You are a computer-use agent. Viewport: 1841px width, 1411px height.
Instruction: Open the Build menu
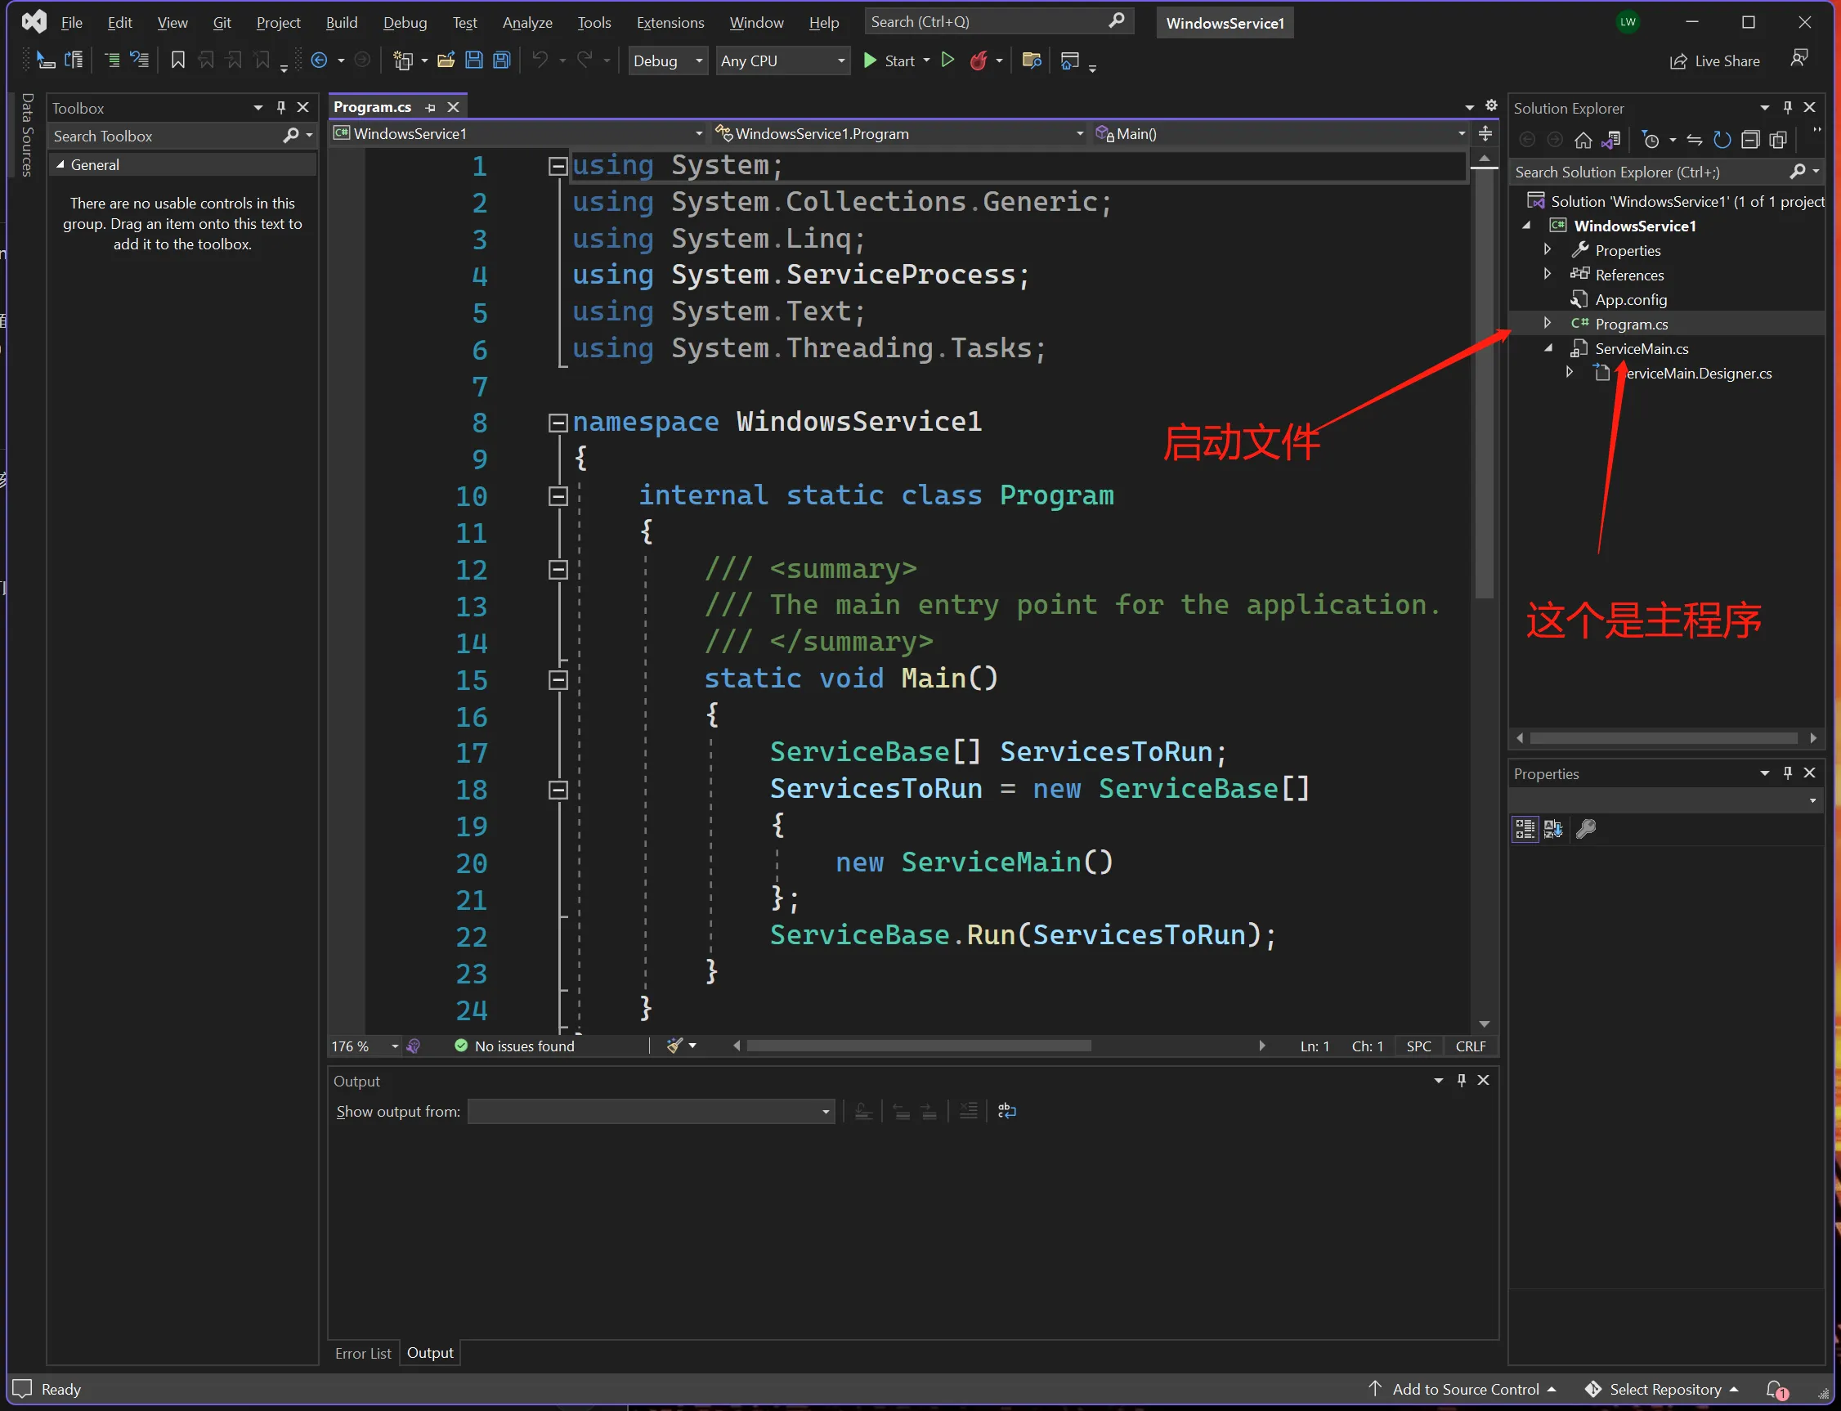(x=341, y=23)
